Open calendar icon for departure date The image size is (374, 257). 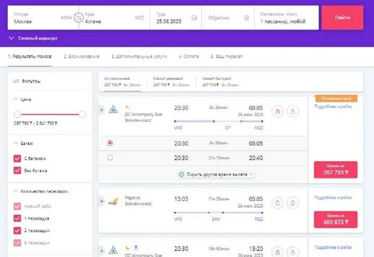tap(194, 18)
